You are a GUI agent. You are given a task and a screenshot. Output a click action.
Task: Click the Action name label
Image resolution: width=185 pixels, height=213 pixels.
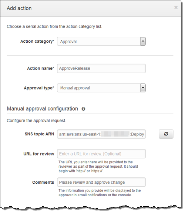pyautogui.click(x=40, y=68)
